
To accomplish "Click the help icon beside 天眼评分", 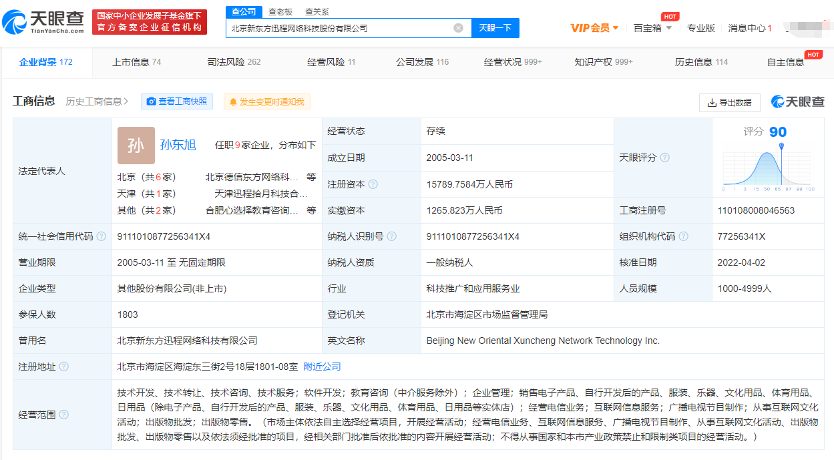I will [x=664, y=158].
